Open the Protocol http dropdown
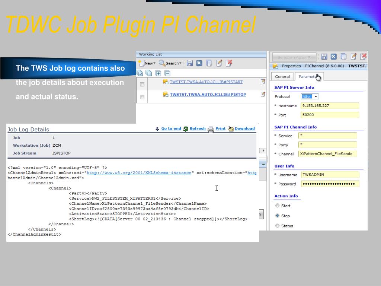This screenshot has height=286, width=381. [x=310, y=96]
